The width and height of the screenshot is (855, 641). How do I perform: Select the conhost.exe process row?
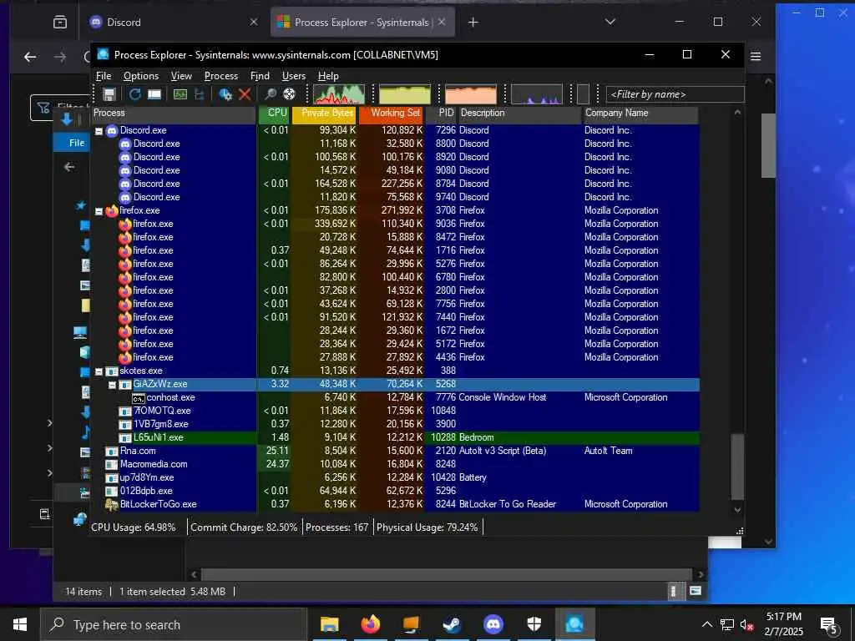pyautogui.click(x=395, y=397)
